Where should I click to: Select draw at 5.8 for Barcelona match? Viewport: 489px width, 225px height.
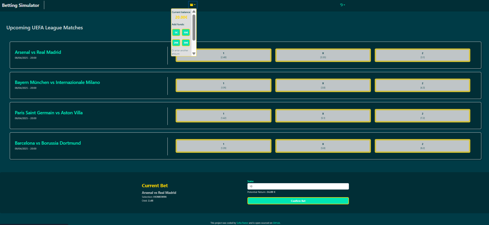tap(323, 146)
